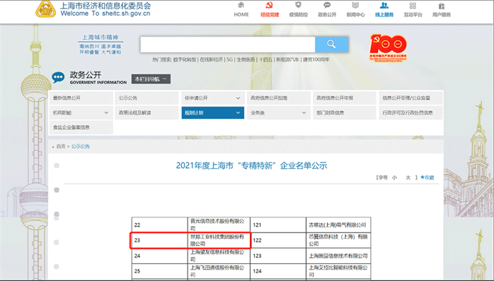Set font size to 大

(x=408, y=177)
